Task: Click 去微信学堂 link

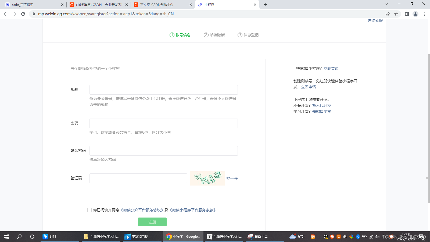Action: (x=322, y=111)
